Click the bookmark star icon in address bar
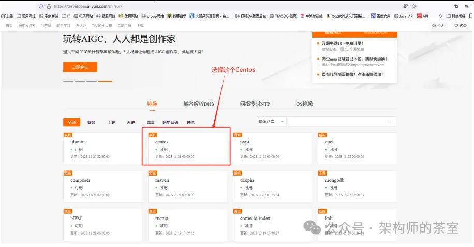This screenshot has width=474, height=247. [x=413, y=6]
